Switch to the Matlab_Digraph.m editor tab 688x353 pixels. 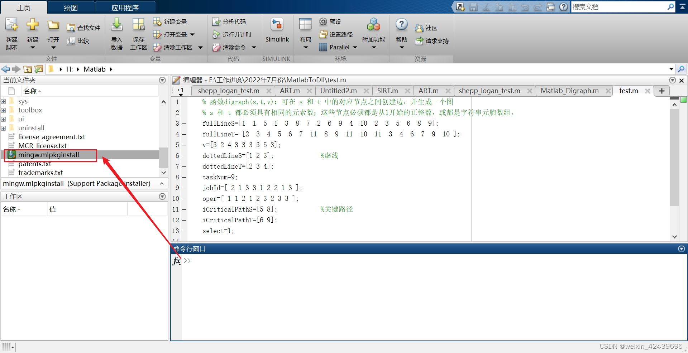point(569,91)
